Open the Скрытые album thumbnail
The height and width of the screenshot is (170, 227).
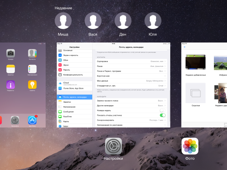tap(195, 93)
